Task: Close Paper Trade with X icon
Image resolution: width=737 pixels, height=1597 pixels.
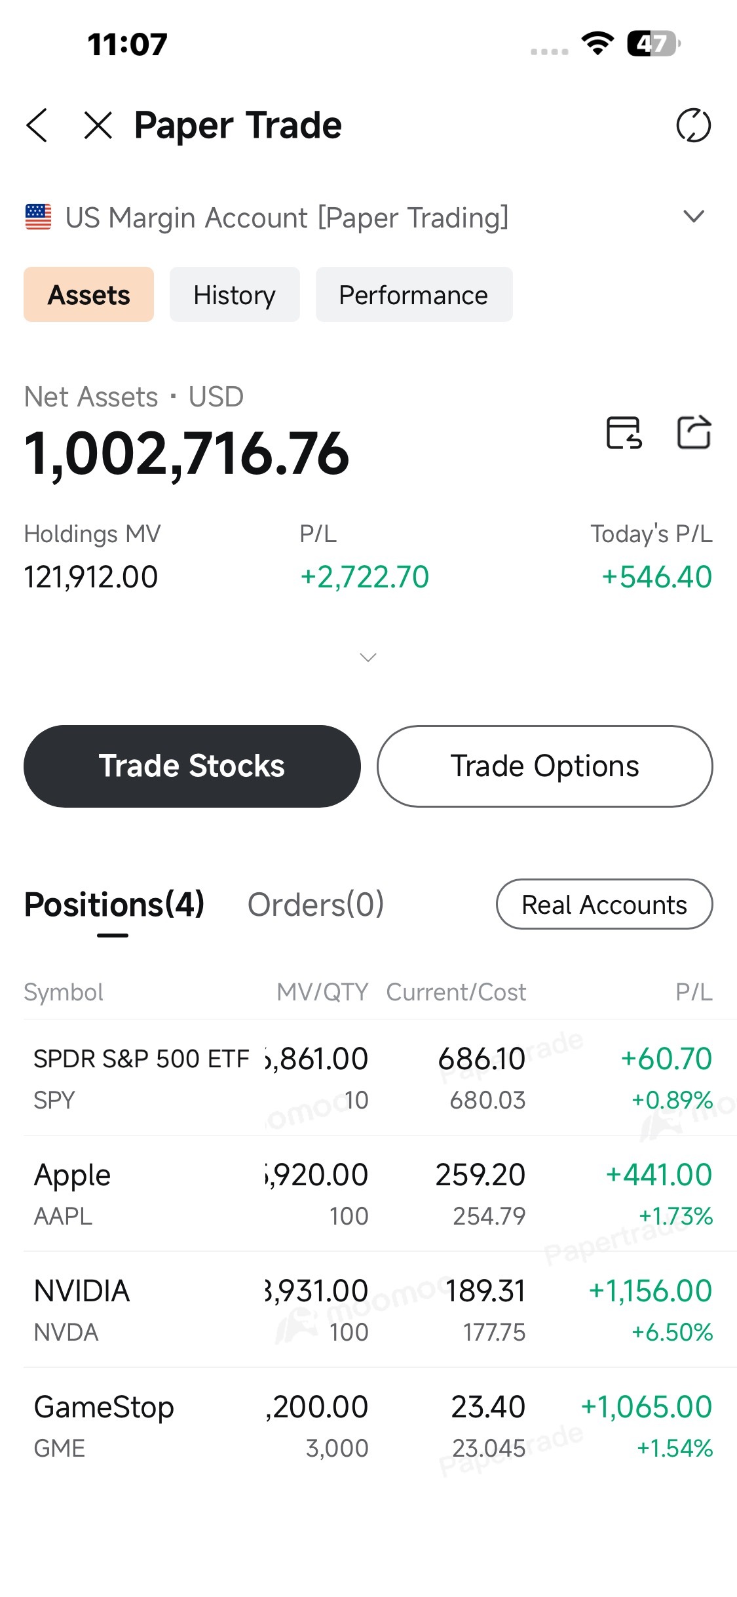Action: pos(98,125)
